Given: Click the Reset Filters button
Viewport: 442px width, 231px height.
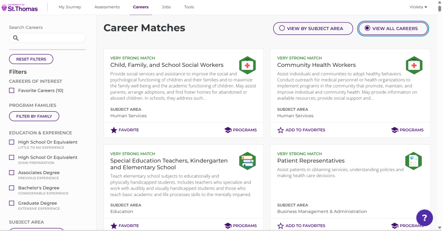Looking at the screenshot, I should click(31, 59).
